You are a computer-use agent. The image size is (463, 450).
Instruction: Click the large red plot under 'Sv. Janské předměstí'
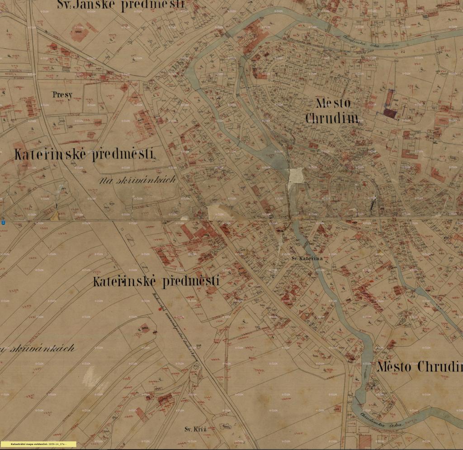point(80,33)
